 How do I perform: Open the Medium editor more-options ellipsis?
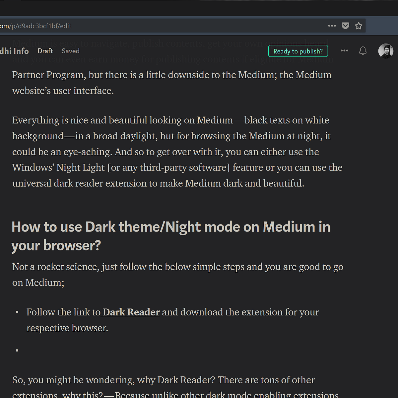click(x=344, y=50)
